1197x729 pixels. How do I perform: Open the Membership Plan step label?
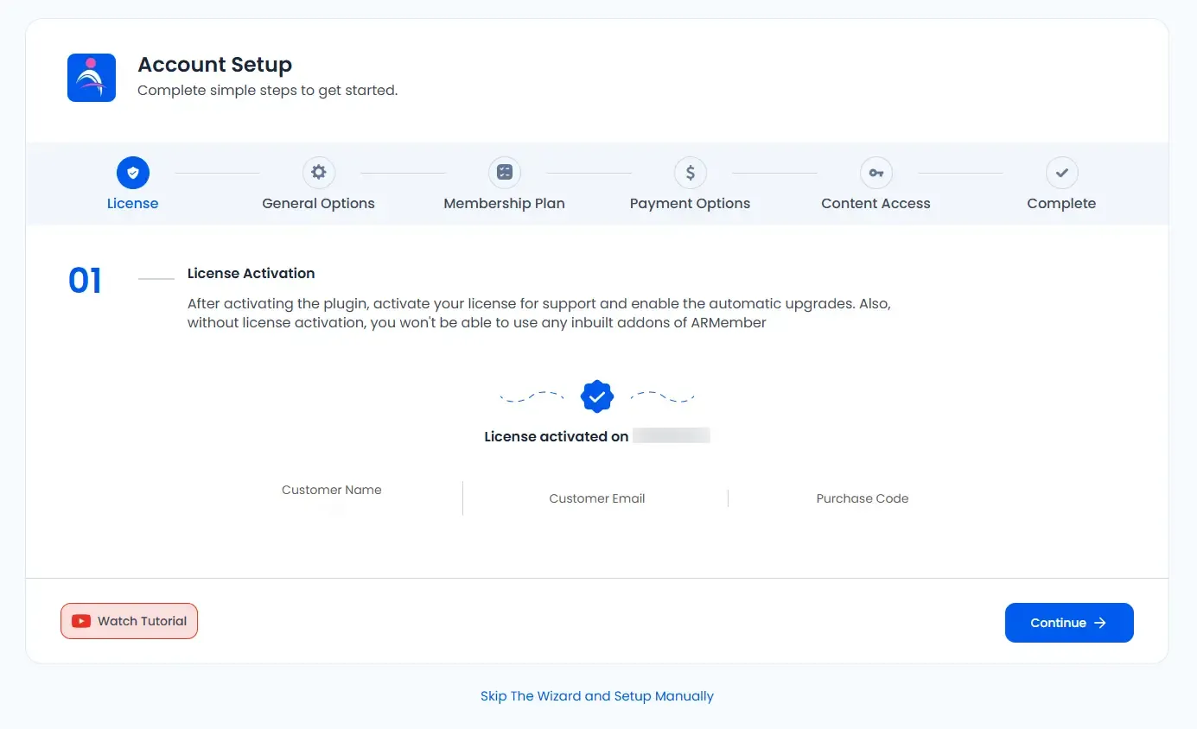pos(504,204)
